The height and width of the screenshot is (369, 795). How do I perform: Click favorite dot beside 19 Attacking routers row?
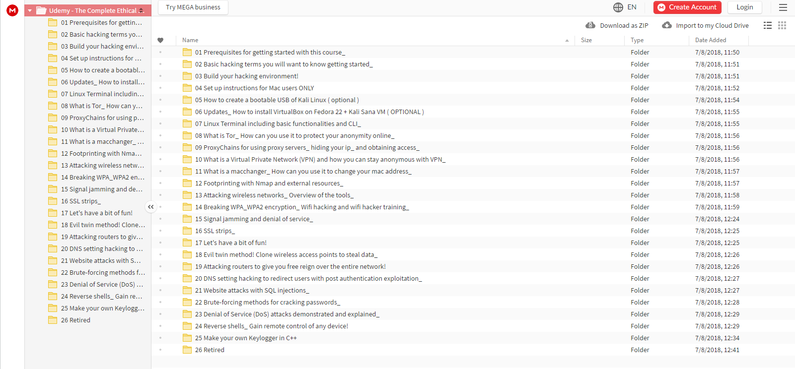point(160,266)
